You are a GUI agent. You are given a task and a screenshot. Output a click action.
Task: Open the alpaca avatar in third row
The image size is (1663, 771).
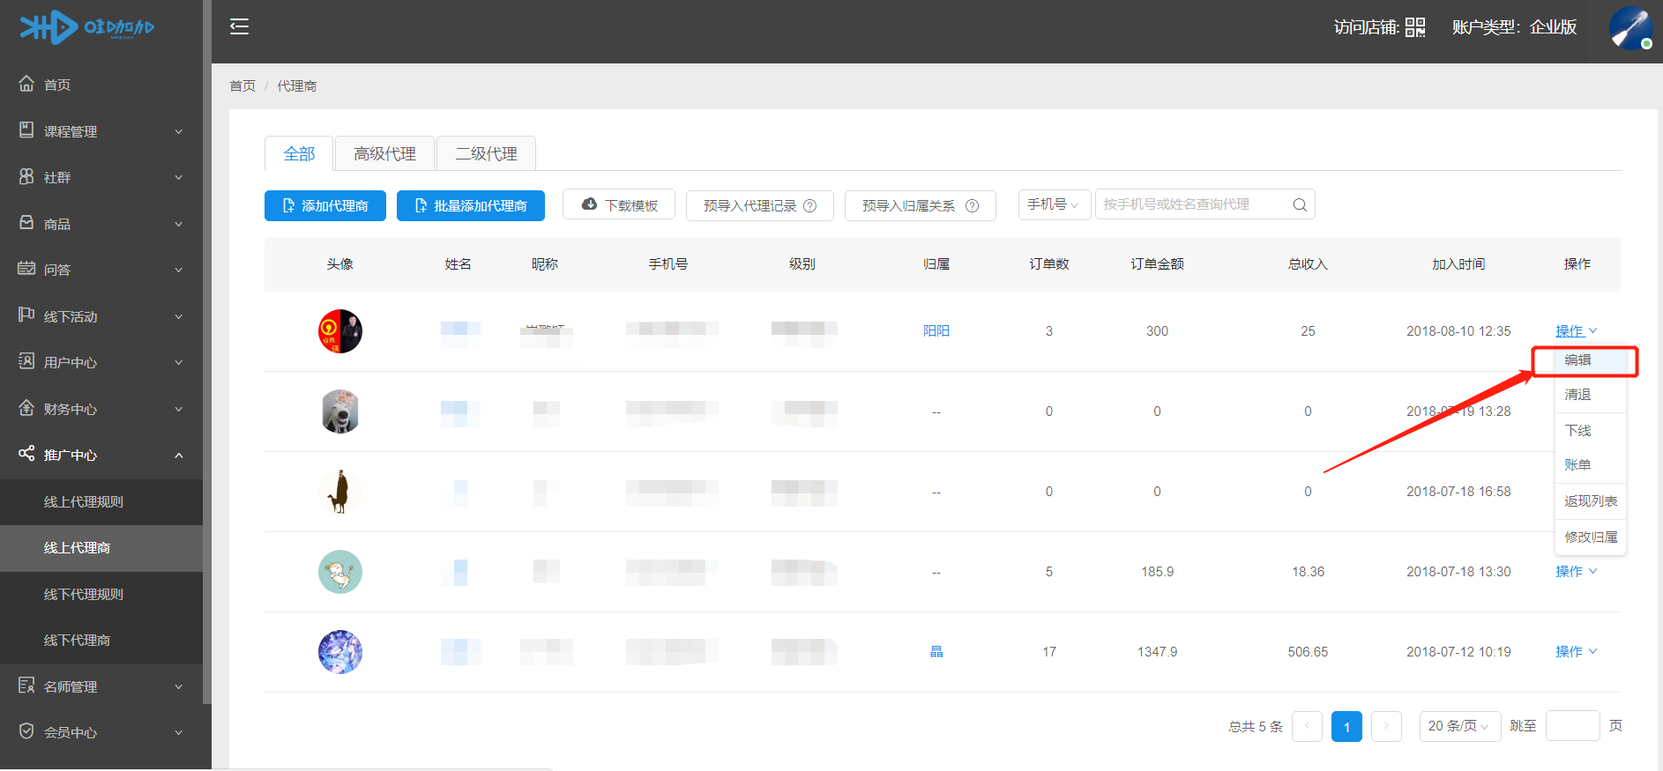pos(340,492)
